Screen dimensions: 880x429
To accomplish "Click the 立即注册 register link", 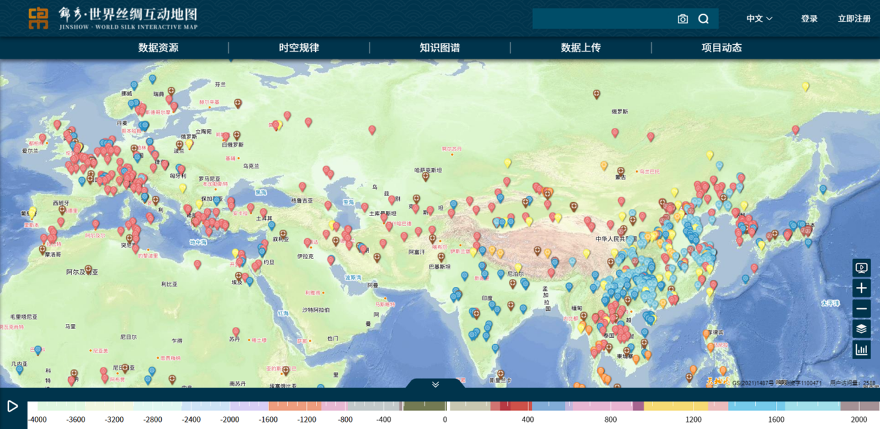I will tap(854, 19).
